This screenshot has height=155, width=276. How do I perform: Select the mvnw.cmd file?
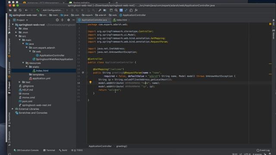27,98
